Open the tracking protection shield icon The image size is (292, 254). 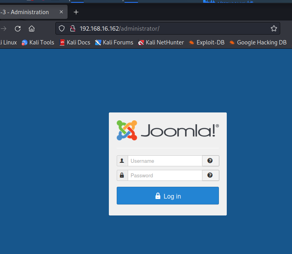coord(62,29)
